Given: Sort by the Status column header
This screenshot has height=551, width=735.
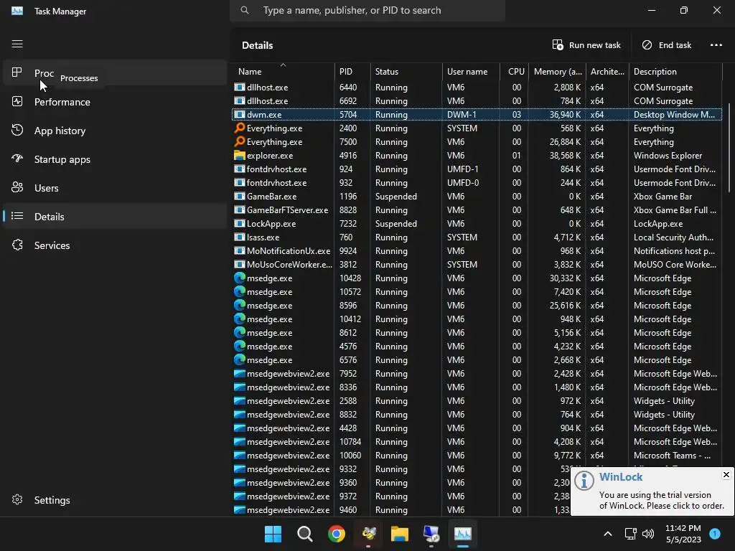Looking at the screenshot, I should [x=406, y=71].
